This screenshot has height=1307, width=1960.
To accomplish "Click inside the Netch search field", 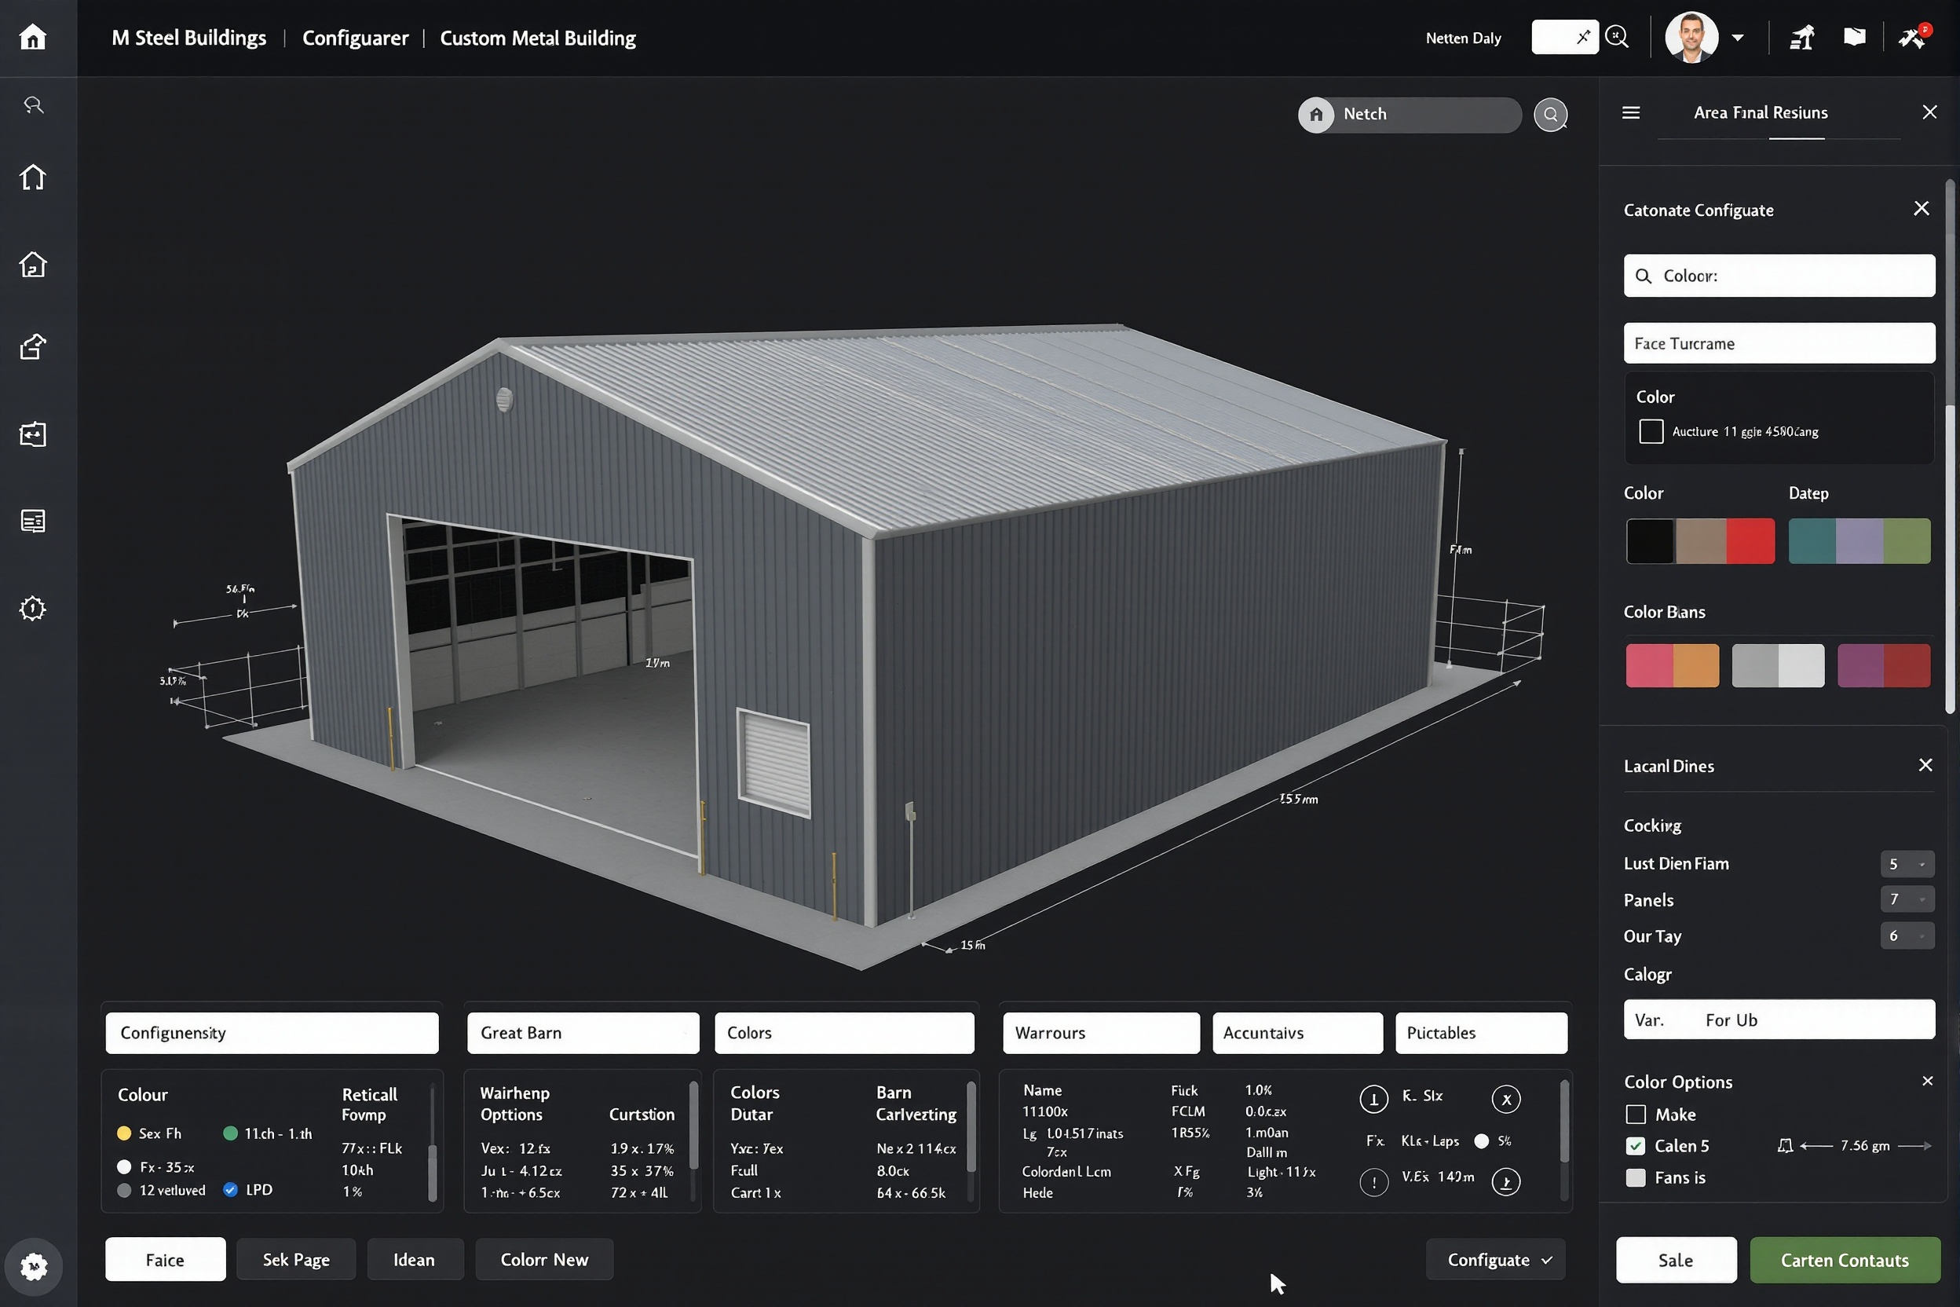I will pyautogui.click(x=1417, y=114).
